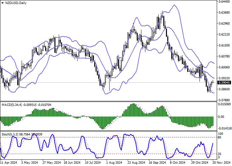Select the MACD value -0.009315

coord(30,105)
